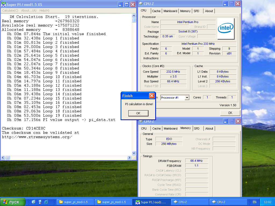The image size is (275, 206).
Task: Maximize the Super PI window
Action: pyautogui.click(x=126, y=4)
